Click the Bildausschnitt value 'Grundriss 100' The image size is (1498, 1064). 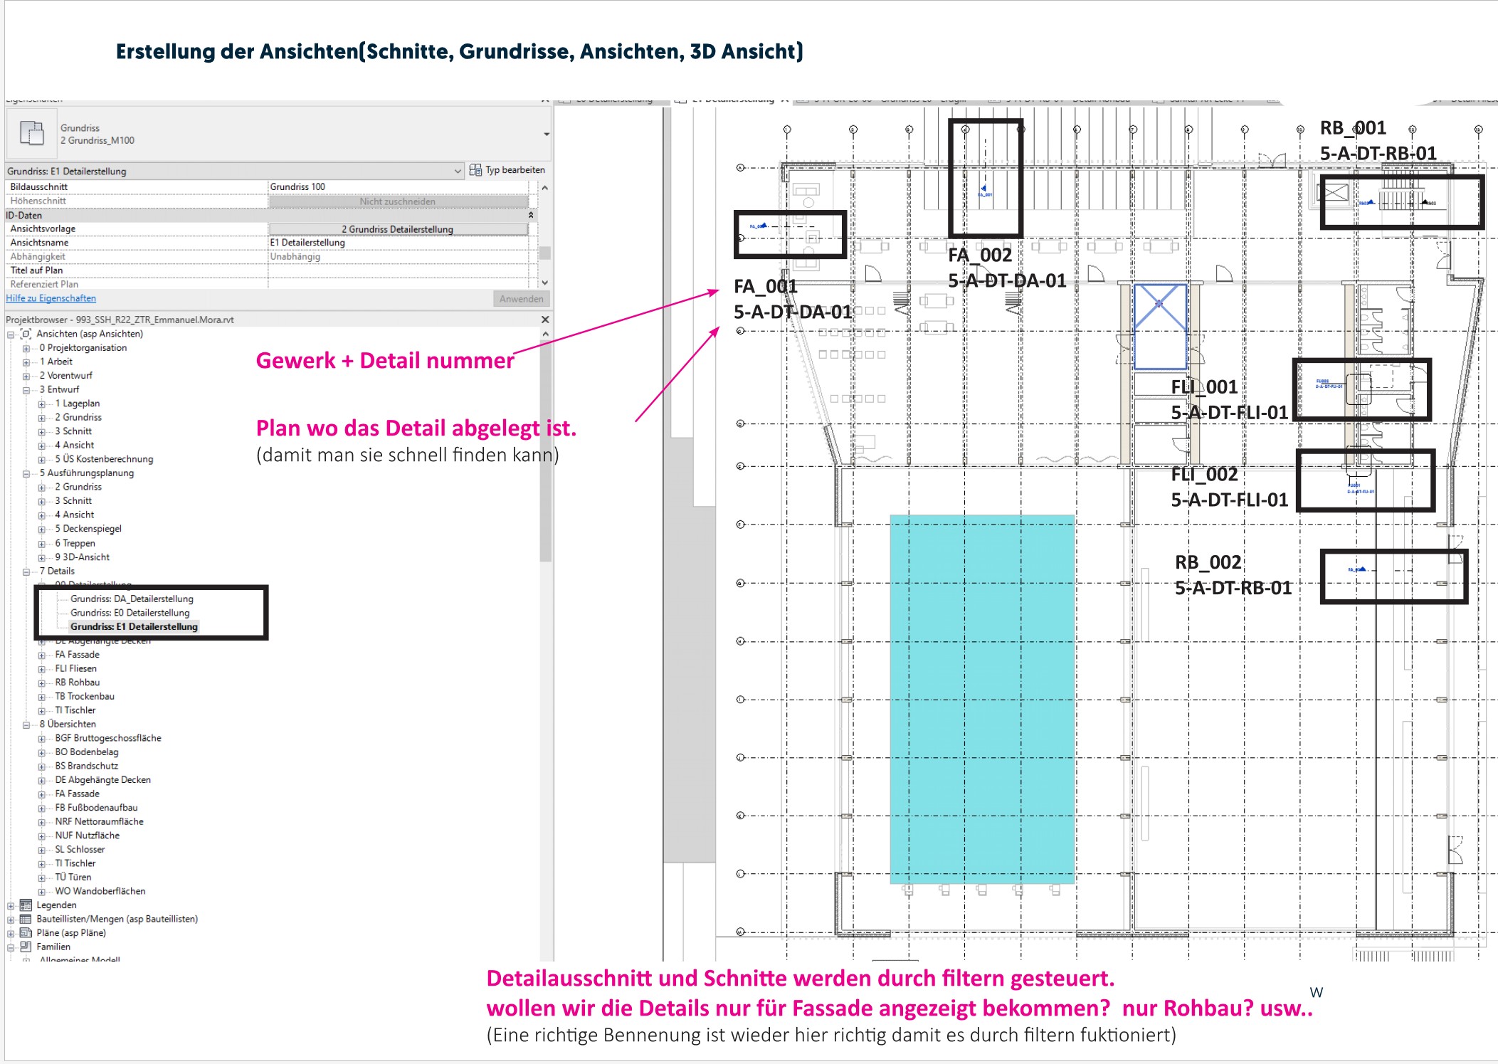tap(398, 187)
